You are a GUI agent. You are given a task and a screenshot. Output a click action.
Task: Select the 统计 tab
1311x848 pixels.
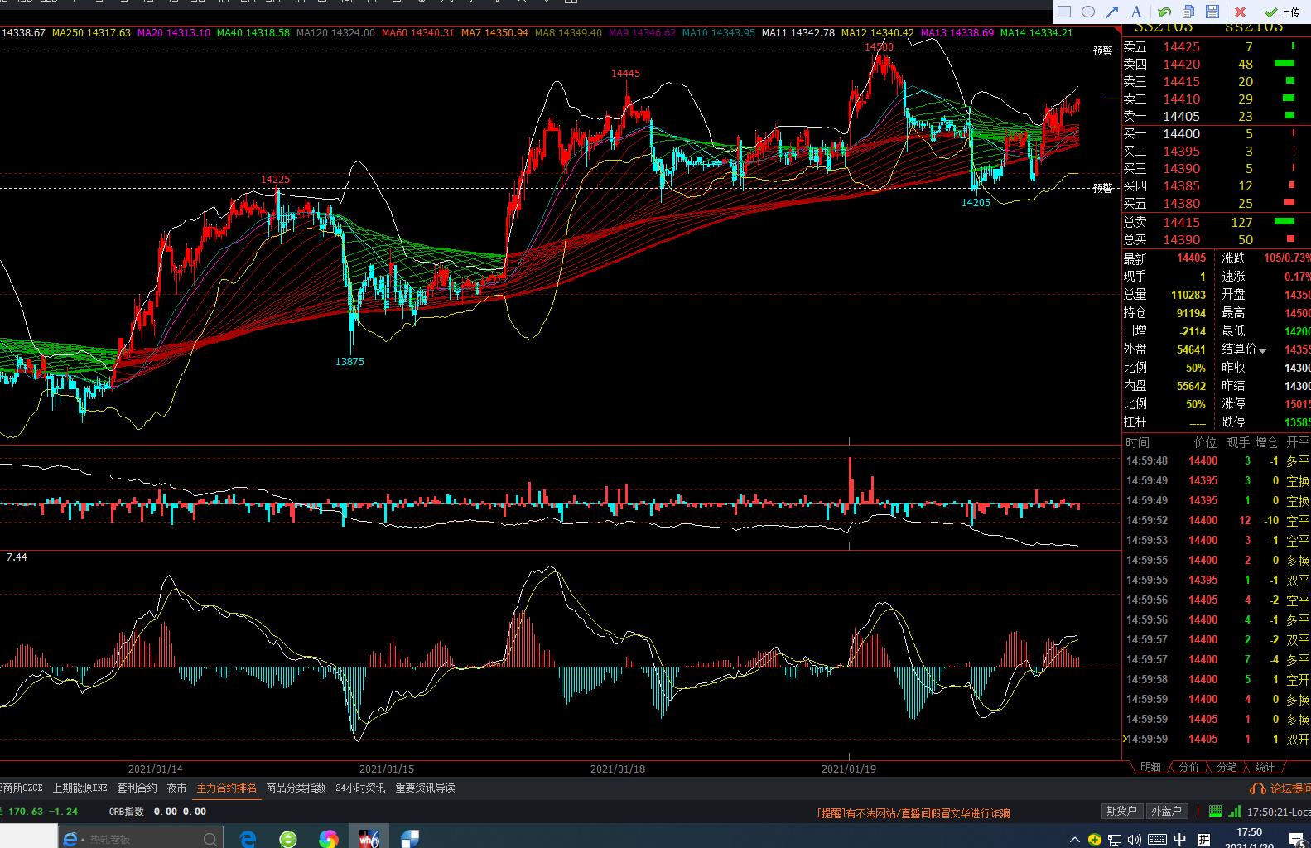[1265, 767]
